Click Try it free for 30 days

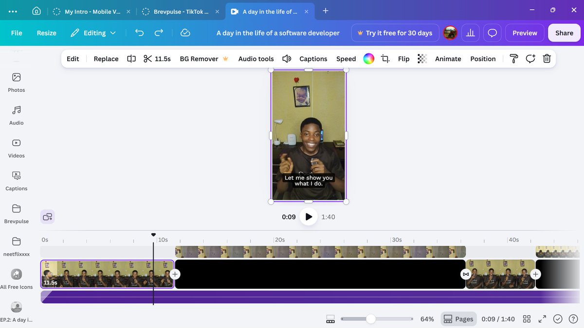[x=395, y=33]
